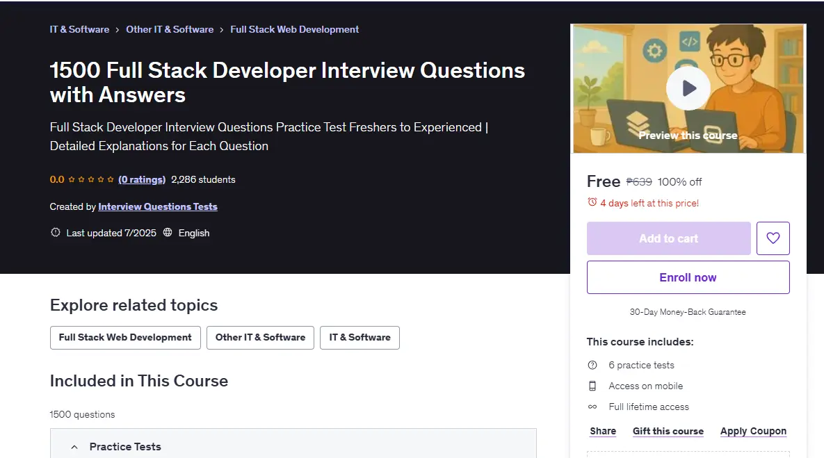Click the star rating icons
Viewport: 824px width, 458px height.
(x=91, y=179)
